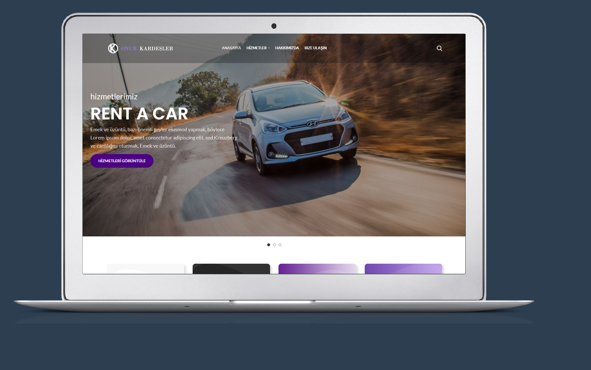The width and height of the screenshot is (591, 370).
Task: Click the ONUR KARDEŞLER logo text
Action: (147, 49)
